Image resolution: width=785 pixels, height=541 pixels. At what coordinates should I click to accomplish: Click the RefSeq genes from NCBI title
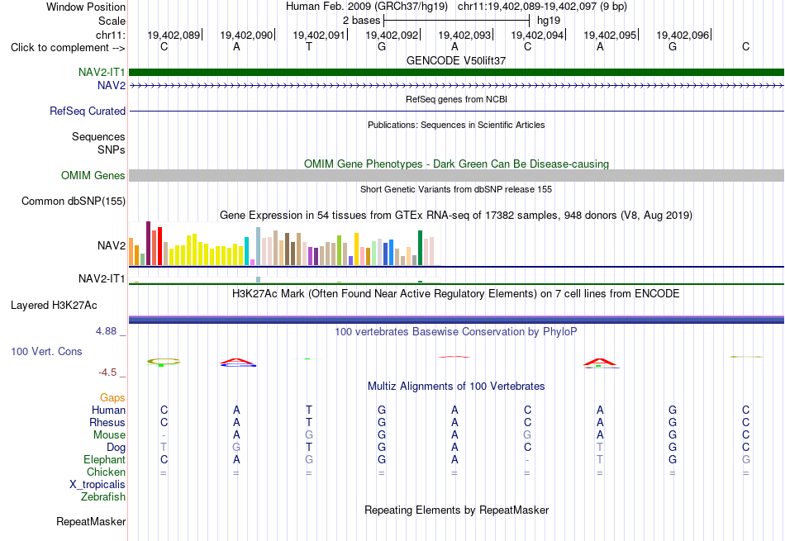[x=457, y=99]
